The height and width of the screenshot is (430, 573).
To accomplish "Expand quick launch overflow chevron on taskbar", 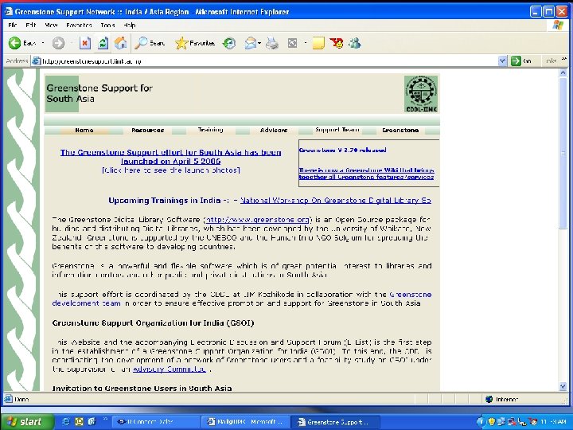I will (106, 419).
